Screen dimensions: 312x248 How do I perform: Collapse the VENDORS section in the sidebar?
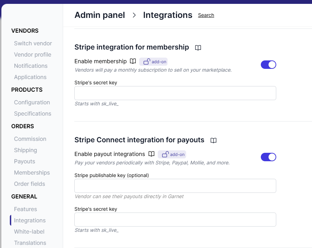[x=25, y=31]
